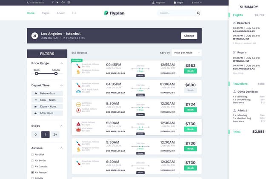This screenshot has width=269, height=179.
Task: Click the price range slider track
Action: (46, 74)
